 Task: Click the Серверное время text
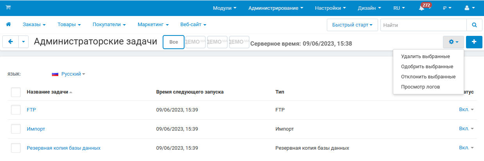[301, 44]
